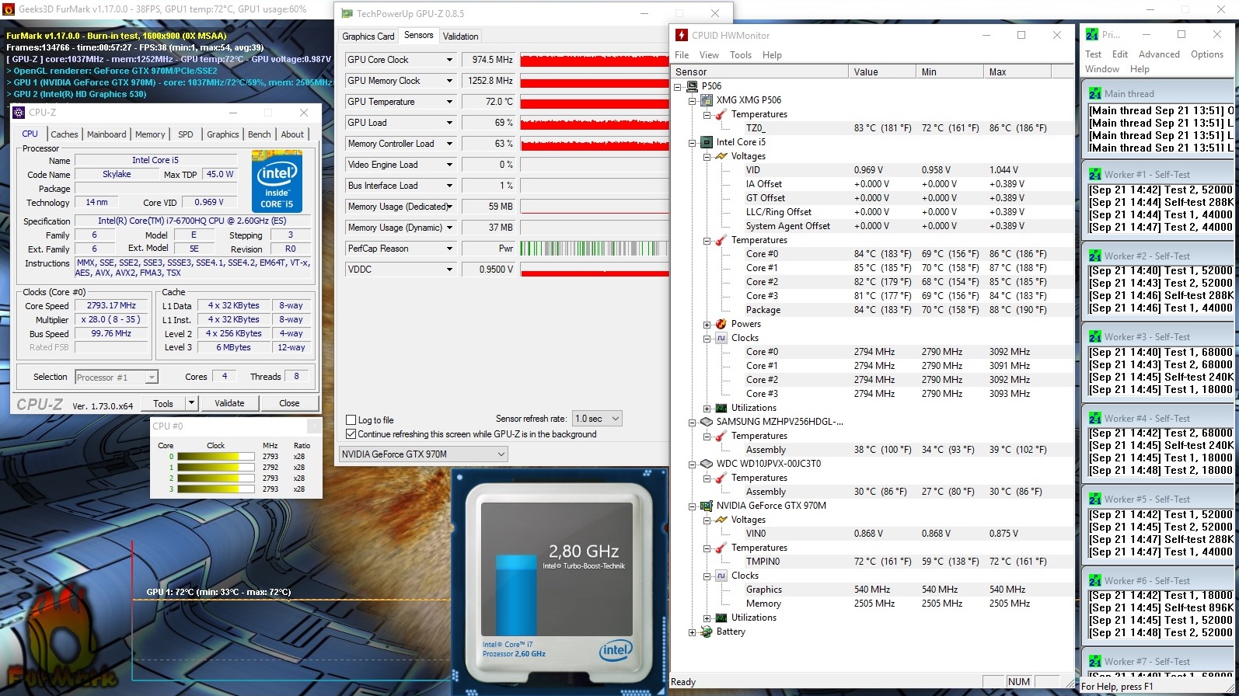Click the Worker #4 Self-Test window icon
Viewport: 1239px width, 696px height.
tap(1094, 418)
